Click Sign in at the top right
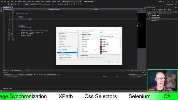This screenshot has width=178, height=100. click(160, 1)
